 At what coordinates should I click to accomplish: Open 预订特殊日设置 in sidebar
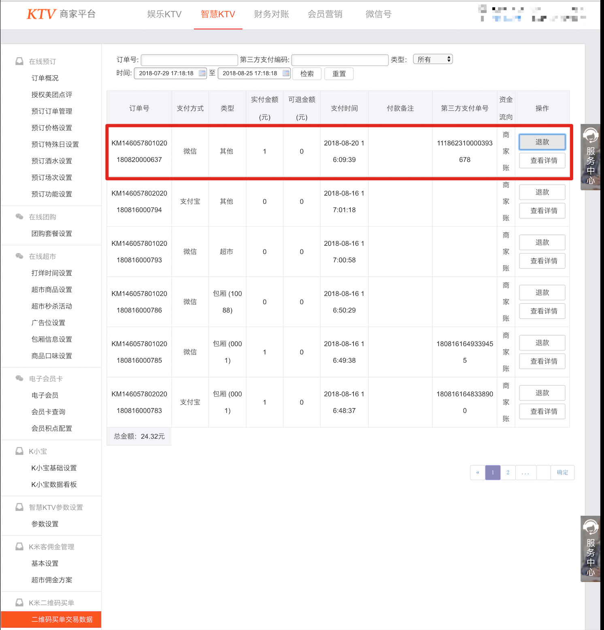click(x=55, y=144)
